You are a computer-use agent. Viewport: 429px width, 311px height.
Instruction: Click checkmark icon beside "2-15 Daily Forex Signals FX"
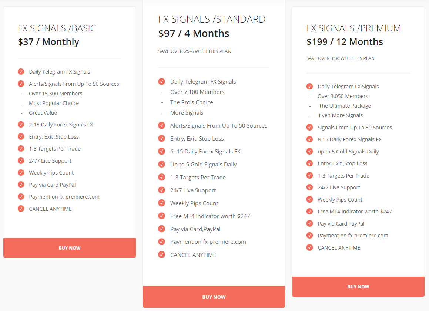point(21,125)
